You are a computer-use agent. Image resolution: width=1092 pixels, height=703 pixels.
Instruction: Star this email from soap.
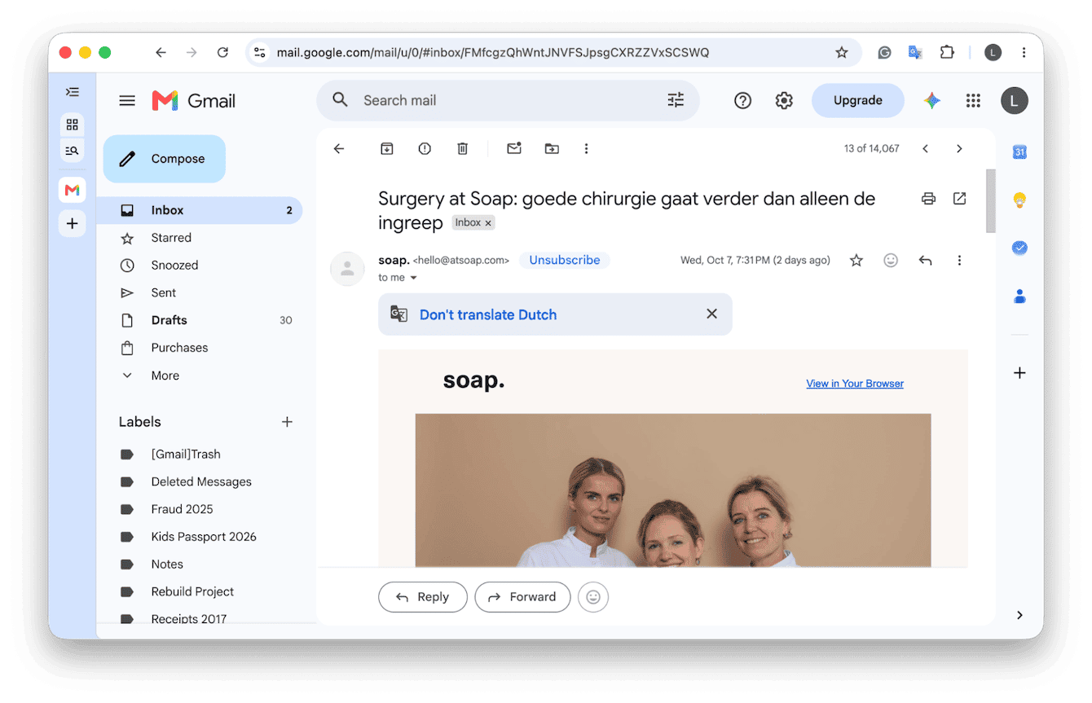point(856,261)
